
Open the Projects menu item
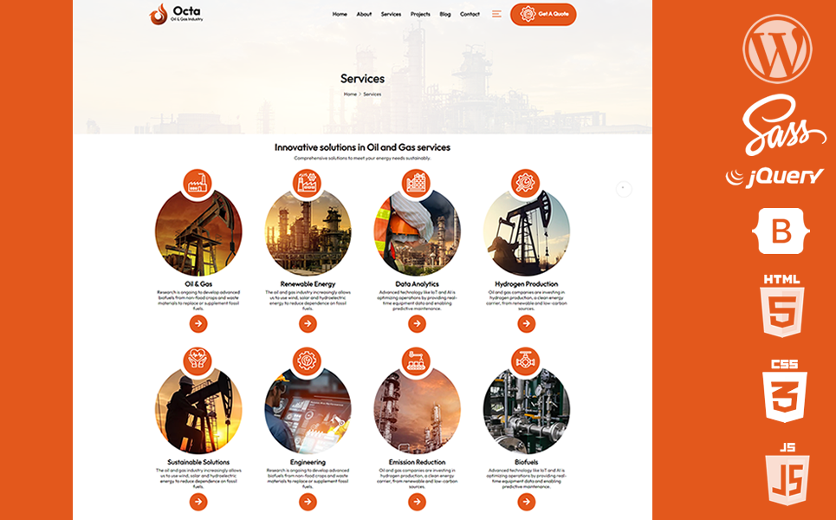[420, 14]
